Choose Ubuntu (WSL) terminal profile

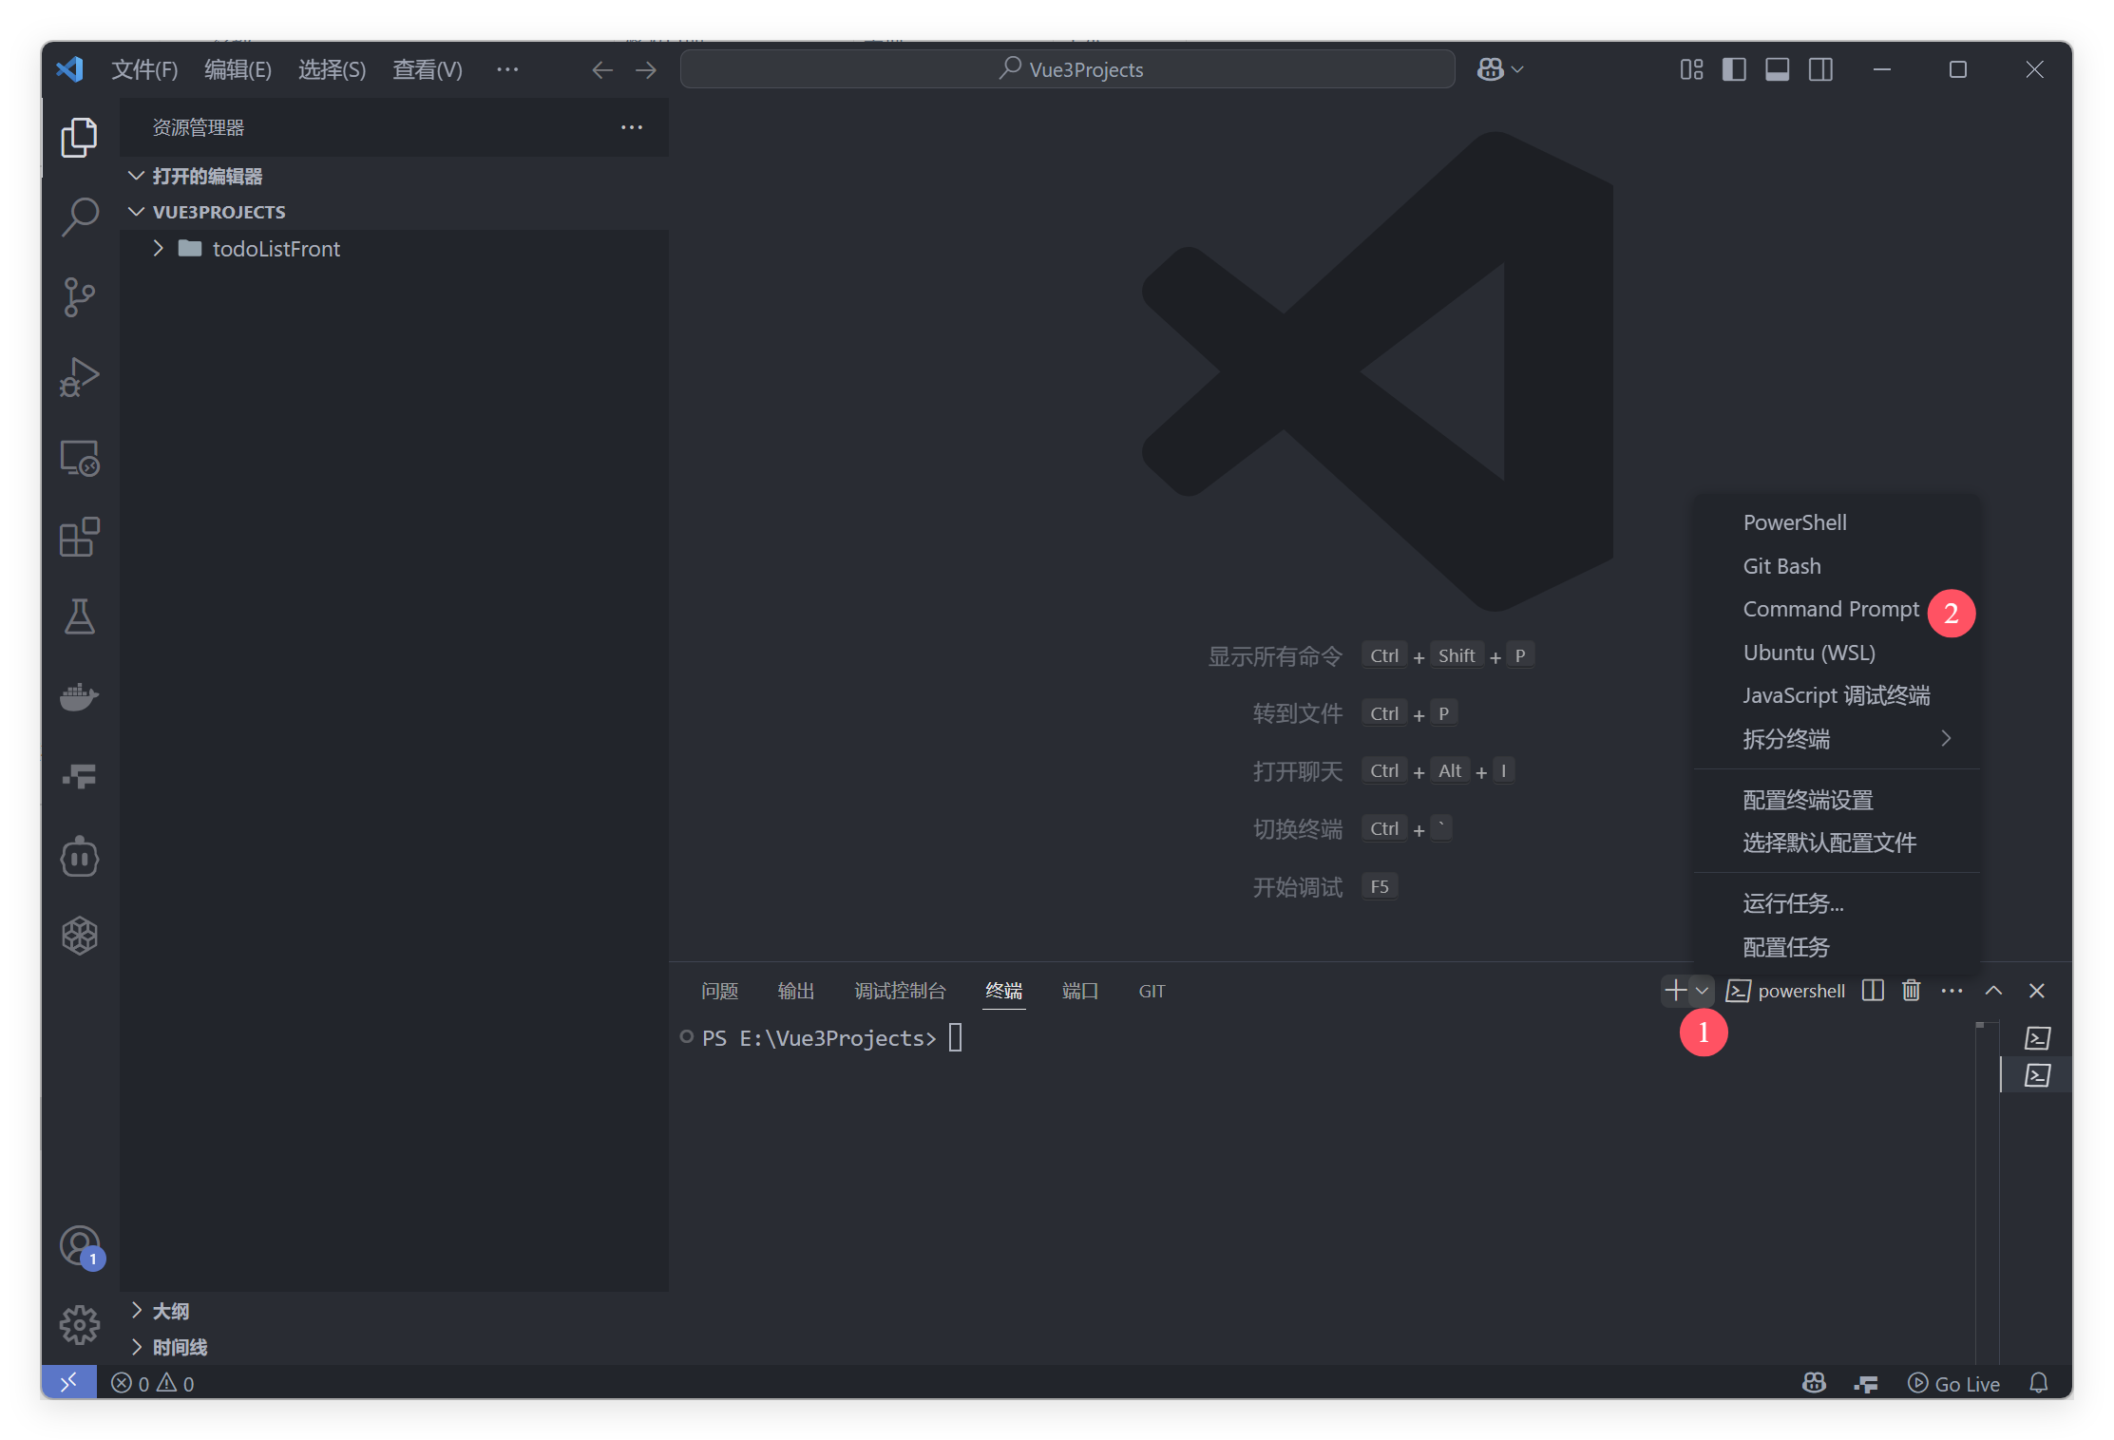(1838, 653)
